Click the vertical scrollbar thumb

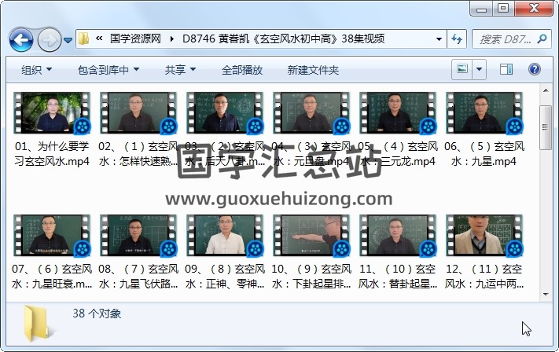546,127
